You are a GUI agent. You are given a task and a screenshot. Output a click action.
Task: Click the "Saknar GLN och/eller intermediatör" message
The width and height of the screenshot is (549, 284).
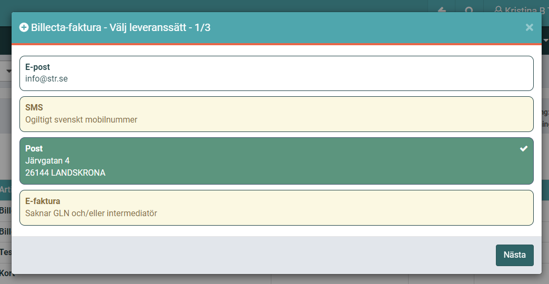(91, 213)
